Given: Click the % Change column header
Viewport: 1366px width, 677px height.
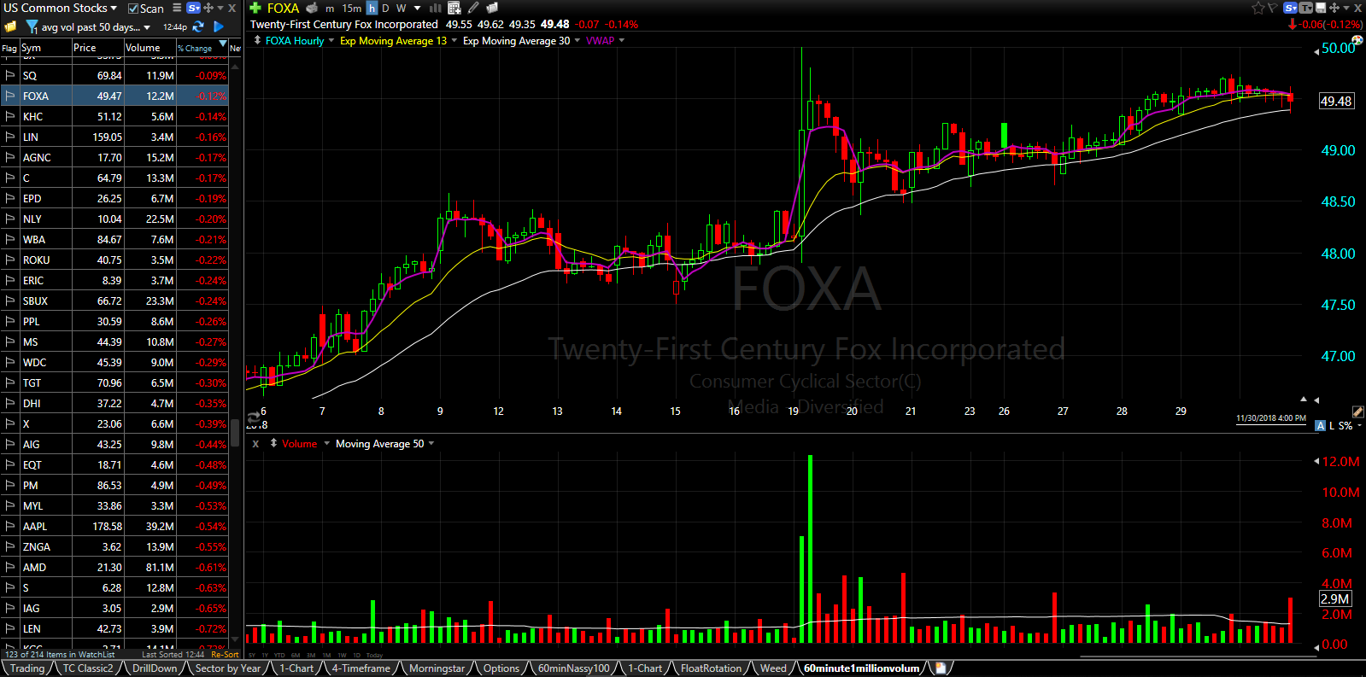Looking at the screenshot, I should point(202,48).
